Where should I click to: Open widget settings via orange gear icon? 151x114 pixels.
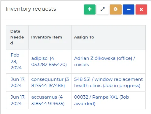[x=116, y=9]
